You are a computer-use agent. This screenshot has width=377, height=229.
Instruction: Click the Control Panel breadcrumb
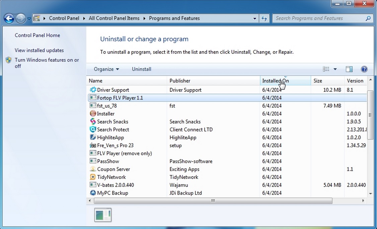[x=64, y=18]
